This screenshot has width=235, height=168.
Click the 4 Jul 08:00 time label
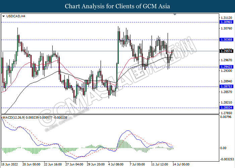[x=116, y=164]
